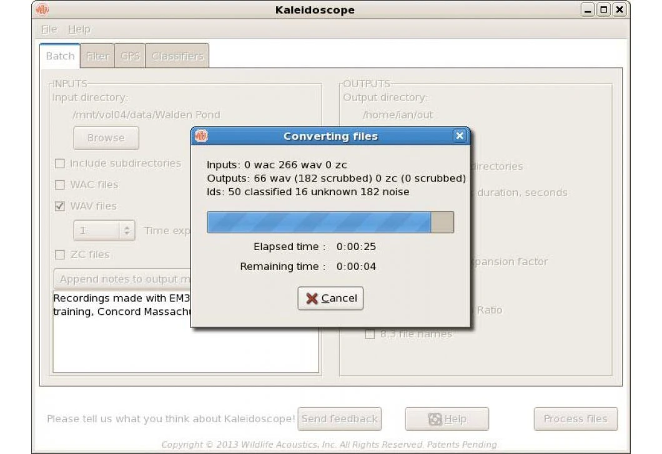
Task: Click the logo icon on the Converting files dialog
Action: [x=202, y=135]
